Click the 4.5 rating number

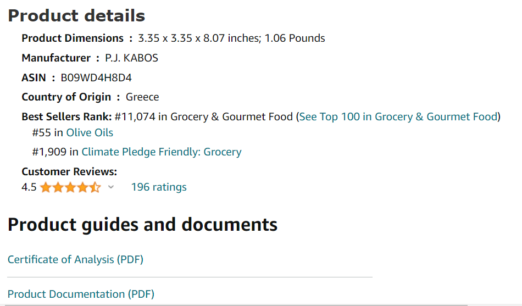[29, 187]
